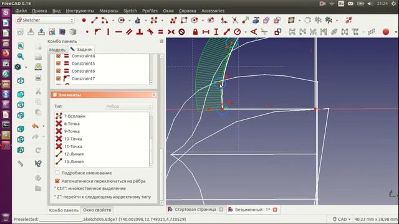Select the Create rectangle tool
This screenshot has height=224, width=399.
pos(184,20)
